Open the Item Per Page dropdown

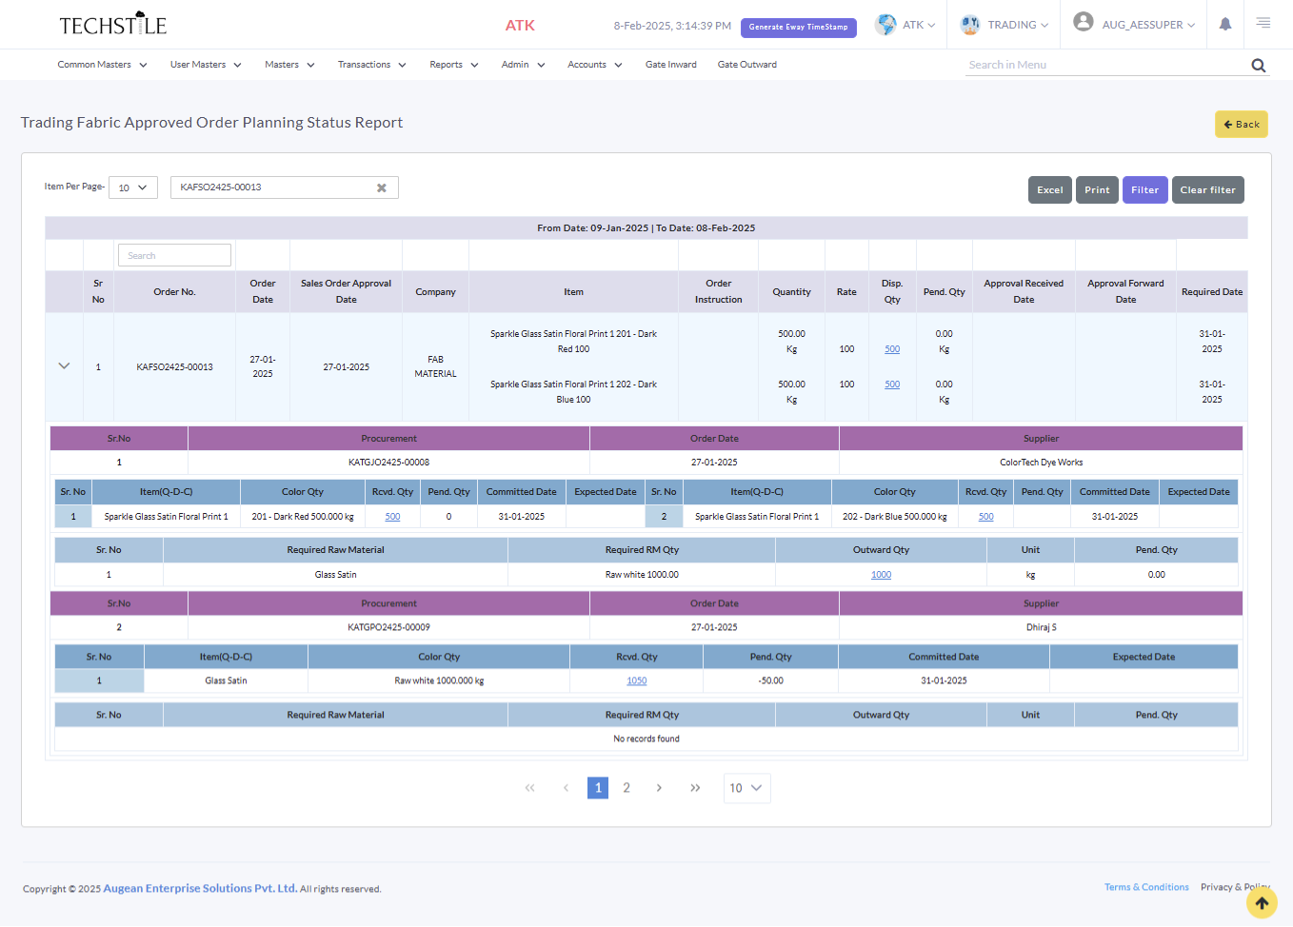coord(133,188)
